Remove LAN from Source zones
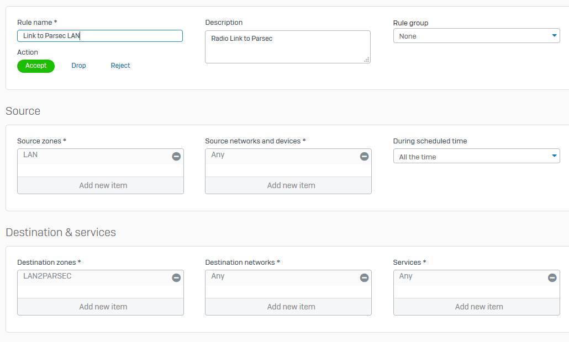The width and height of the screenshot is (569, 342). point(176,157)
